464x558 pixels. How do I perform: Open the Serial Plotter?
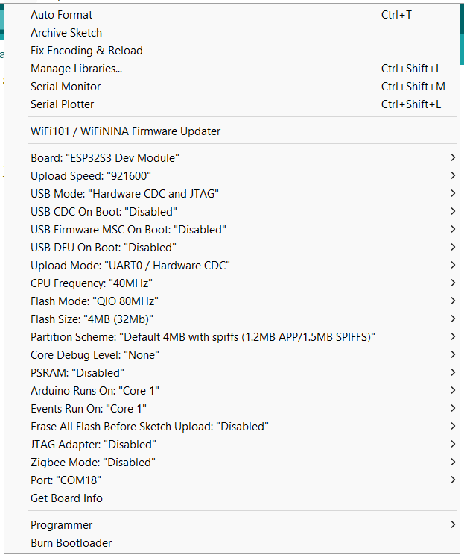(x=63, y=104)
